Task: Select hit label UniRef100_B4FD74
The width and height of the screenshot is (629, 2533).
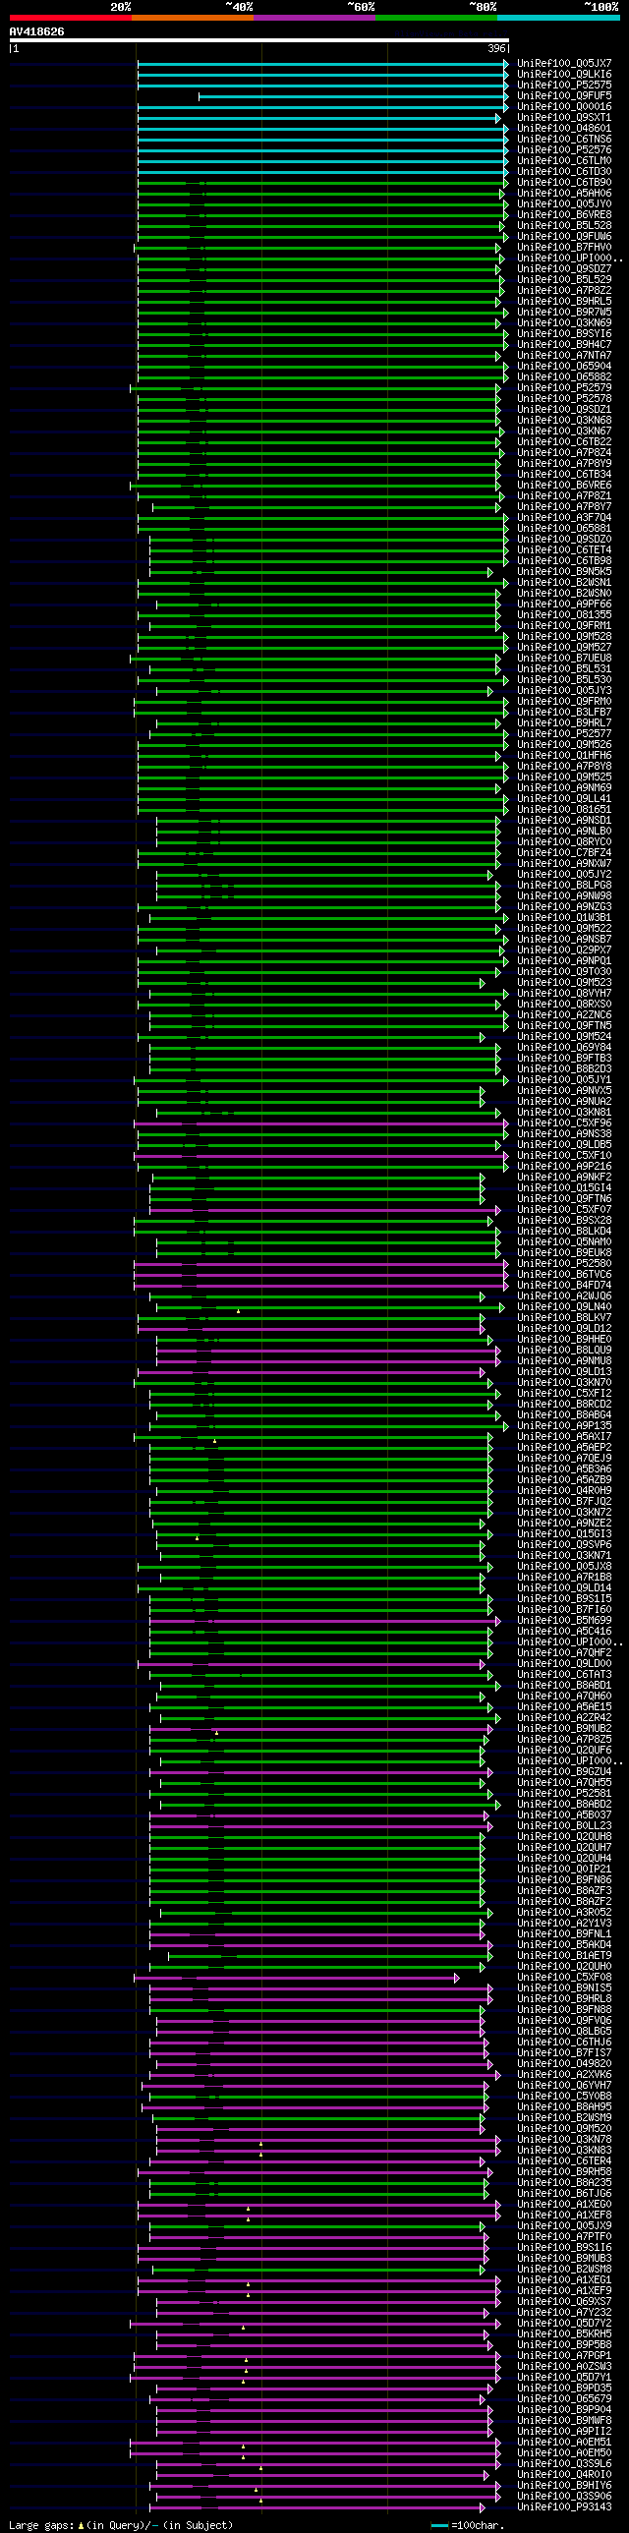Action: 564,1287
